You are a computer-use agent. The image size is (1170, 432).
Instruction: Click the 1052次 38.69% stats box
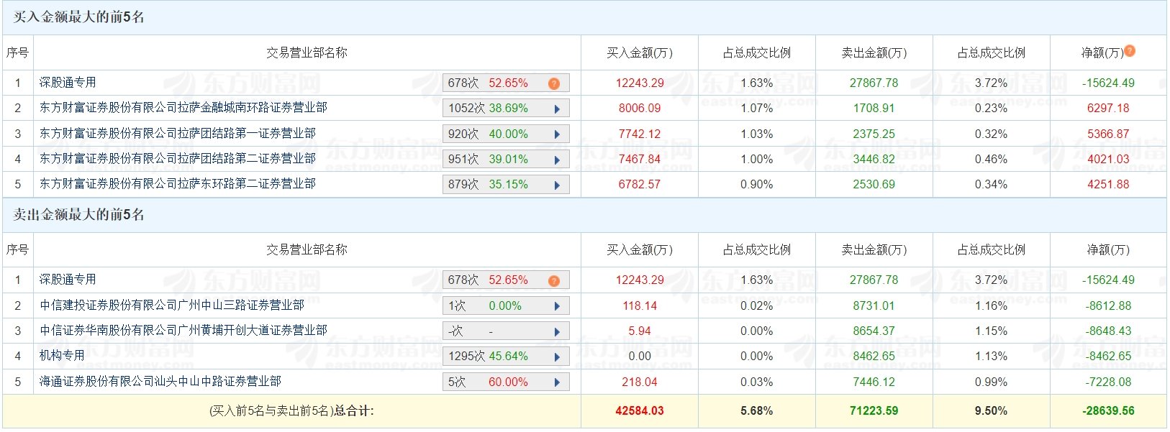506,109
